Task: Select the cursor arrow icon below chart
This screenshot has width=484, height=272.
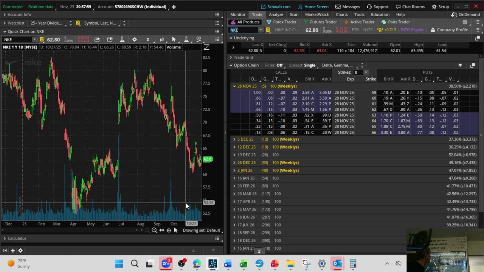Action: click(175, 230)
